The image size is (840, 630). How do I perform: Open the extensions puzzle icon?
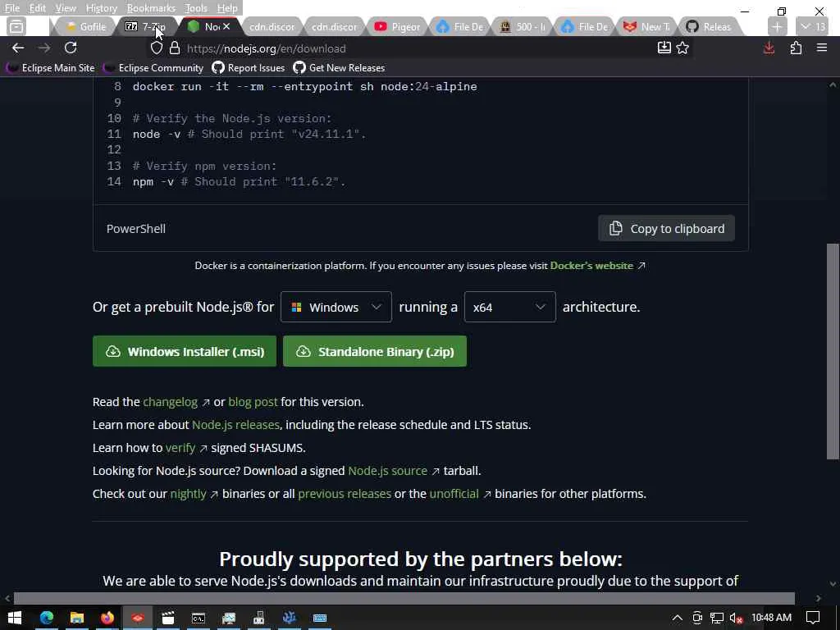click(796, 48)
